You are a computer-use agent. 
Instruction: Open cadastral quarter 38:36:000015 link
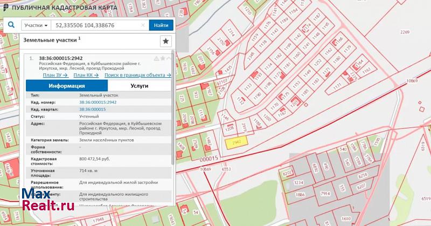[92, 109]
